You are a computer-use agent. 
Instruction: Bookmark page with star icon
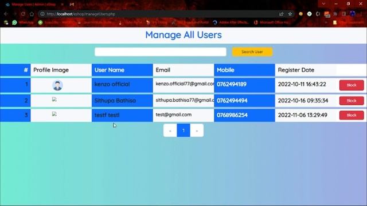tap(290, 14)
